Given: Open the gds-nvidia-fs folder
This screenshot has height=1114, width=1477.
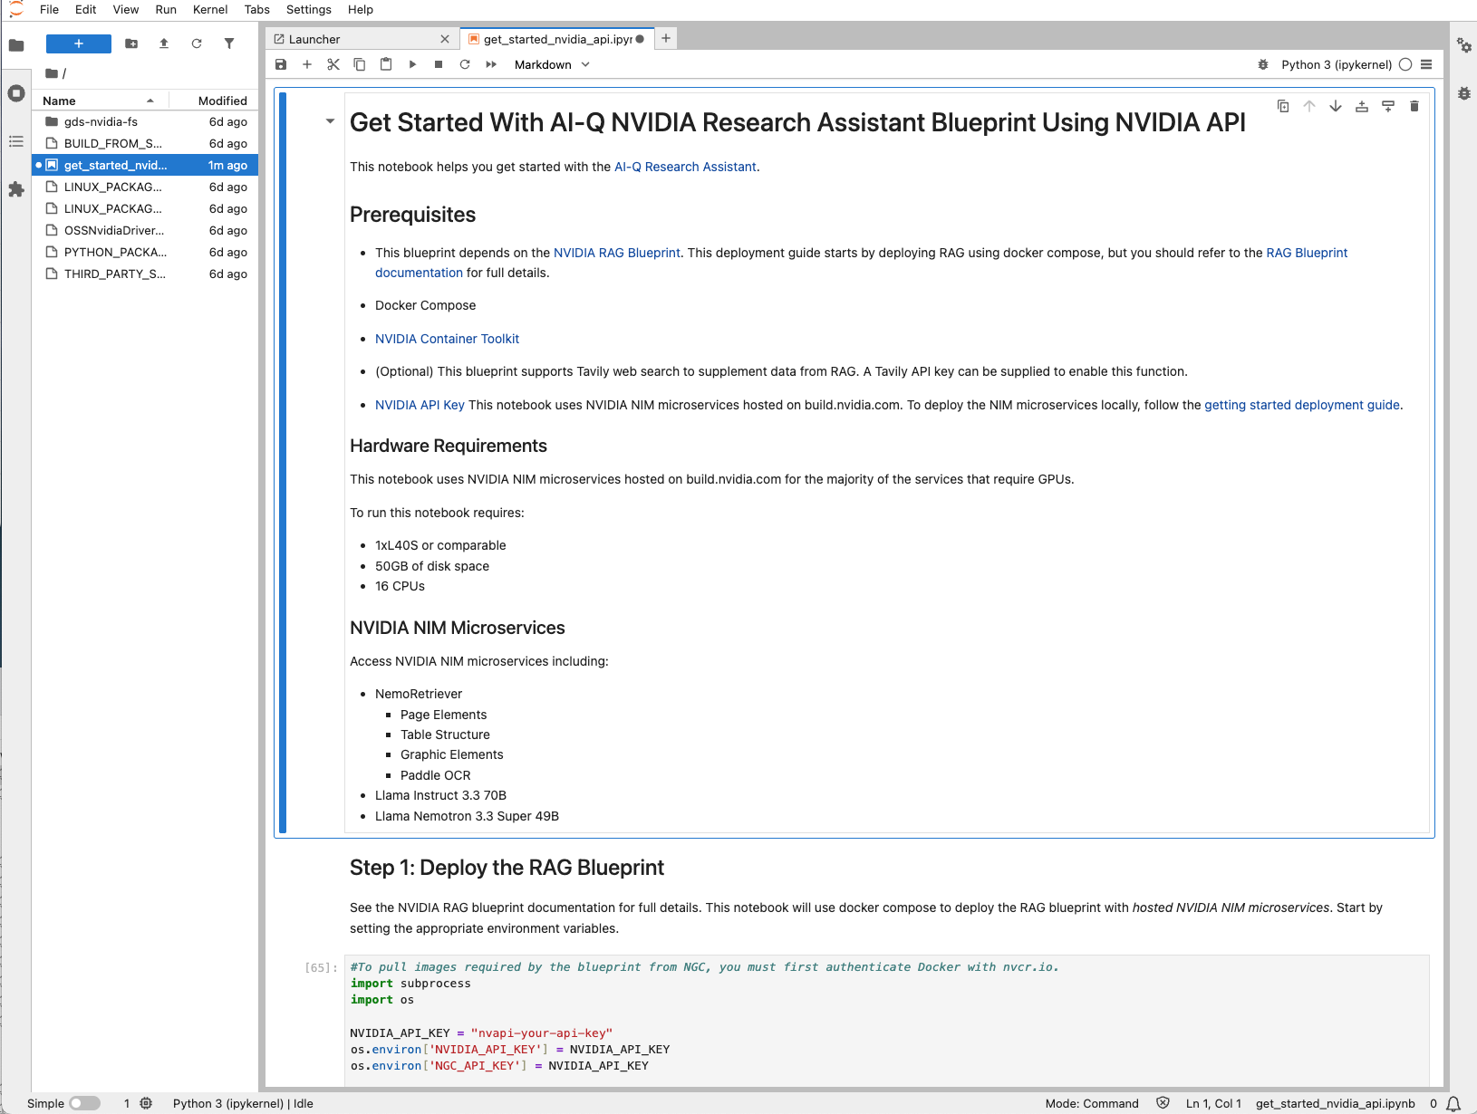Looking at the screenshot, I should coord(101,121).
